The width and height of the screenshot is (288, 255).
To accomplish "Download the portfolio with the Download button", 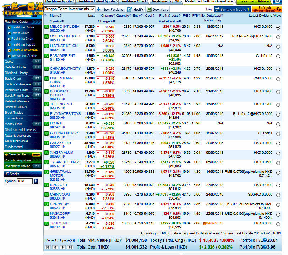I will pos(158,9).
